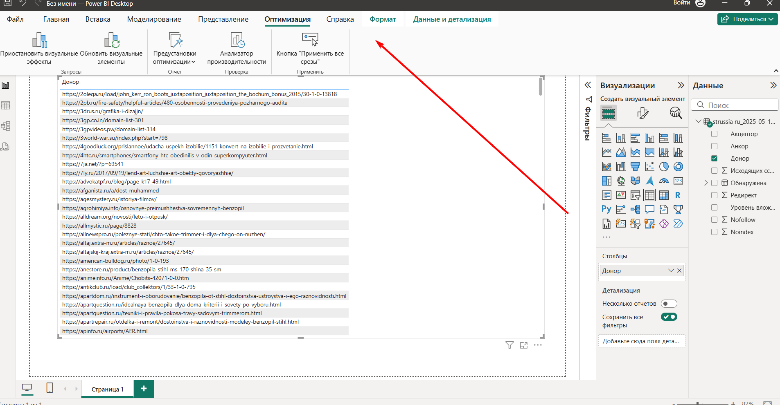Select the Python visual icon
Screen dimensions: 780x405
point(606,209)
